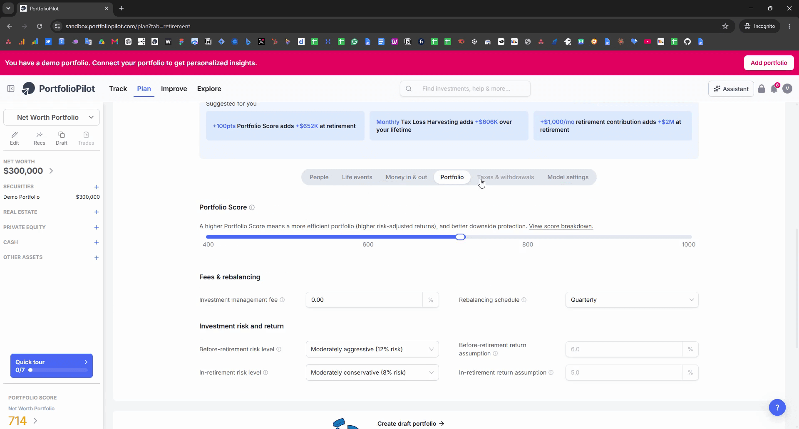The height and width of the screenshot is (429, 799).
Task: Add real estate with plus icon
Action: 97,212
